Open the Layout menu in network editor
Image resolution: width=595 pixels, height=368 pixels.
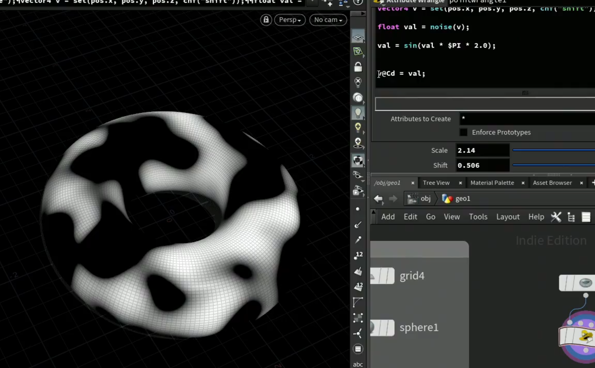coord(508,217)
